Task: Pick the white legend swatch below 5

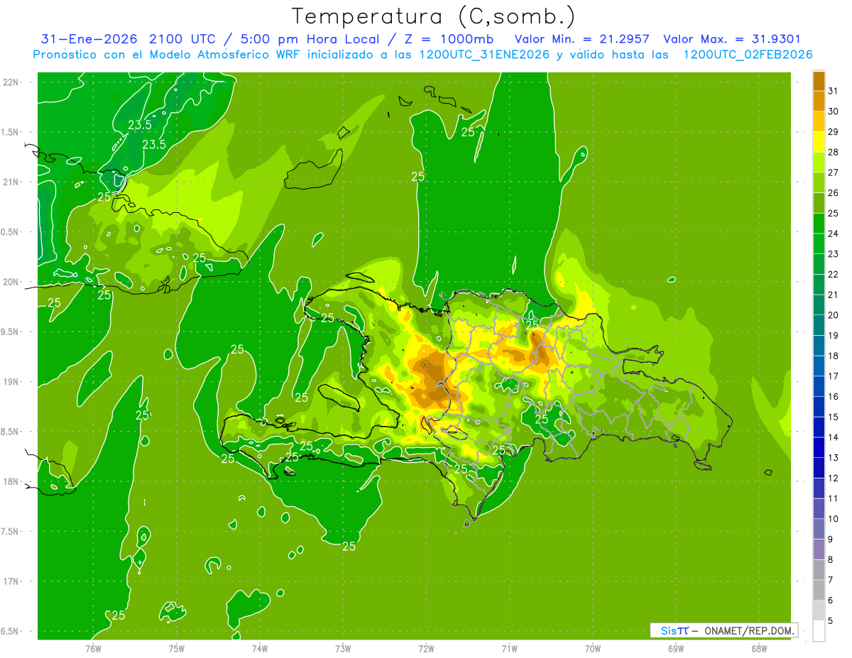Action: [x=819, y=631]
